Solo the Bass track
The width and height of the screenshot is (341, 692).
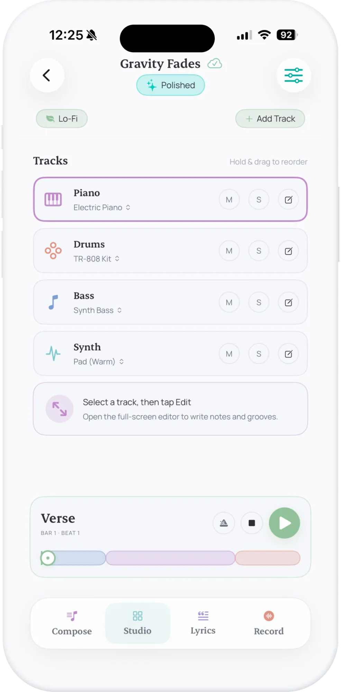point(258,302)
